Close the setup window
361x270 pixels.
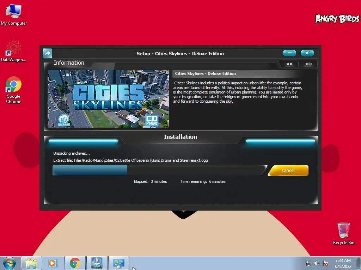pos(307,53)
